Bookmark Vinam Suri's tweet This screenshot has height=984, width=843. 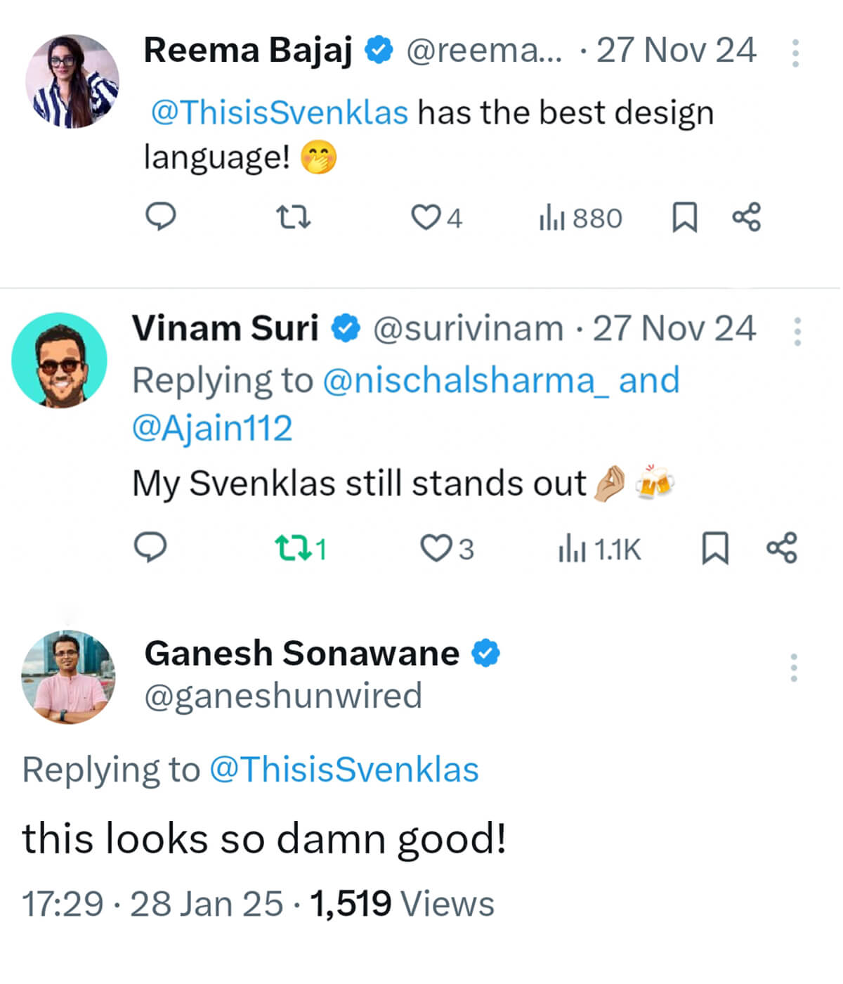click(x=715, y=548)
